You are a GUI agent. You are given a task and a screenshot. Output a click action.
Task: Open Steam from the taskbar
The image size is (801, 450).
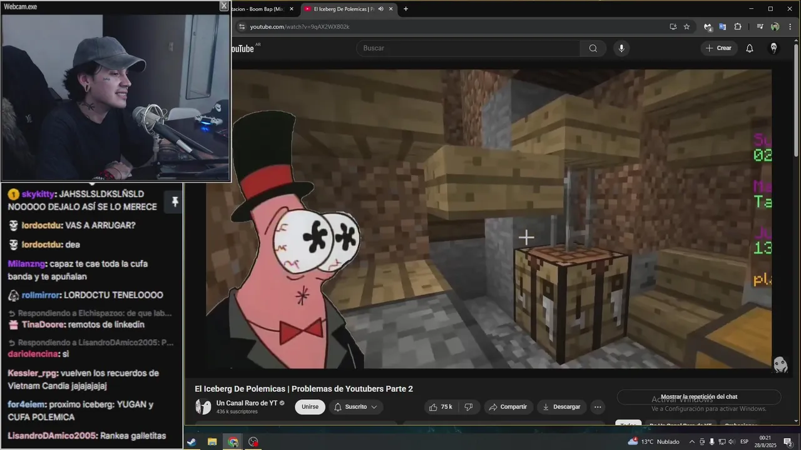click(191, 442)
